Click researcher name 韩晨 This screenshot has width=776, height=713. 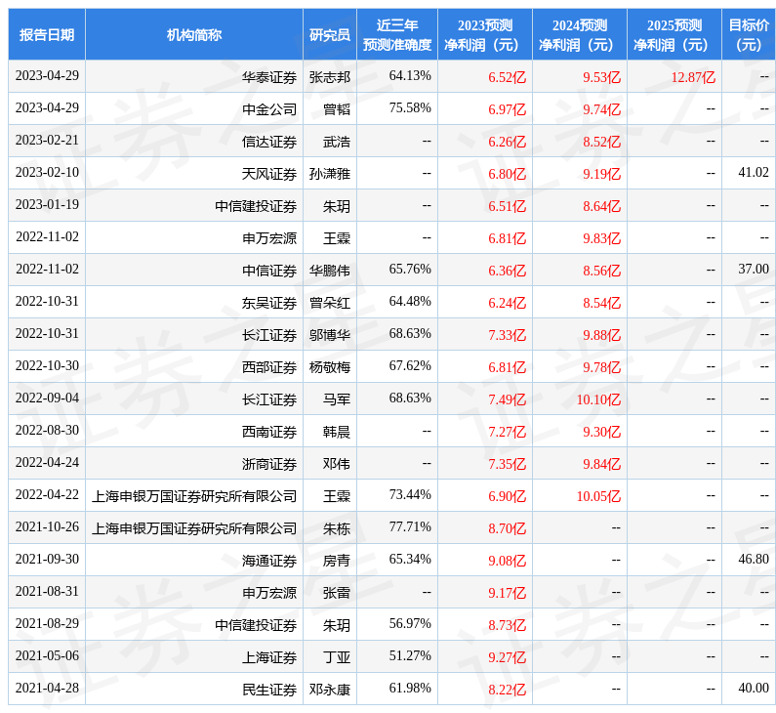[x=337, y=432]
